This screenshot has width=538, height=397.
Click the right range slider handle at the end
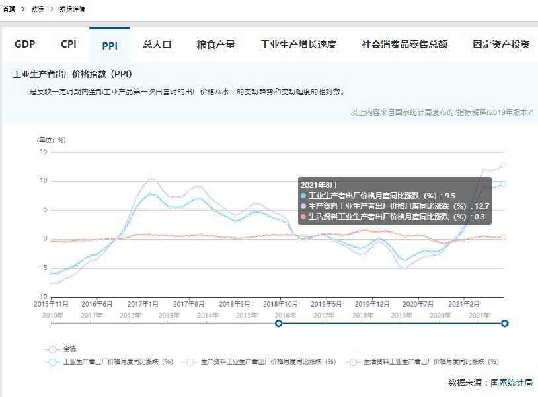coord(505,323)
